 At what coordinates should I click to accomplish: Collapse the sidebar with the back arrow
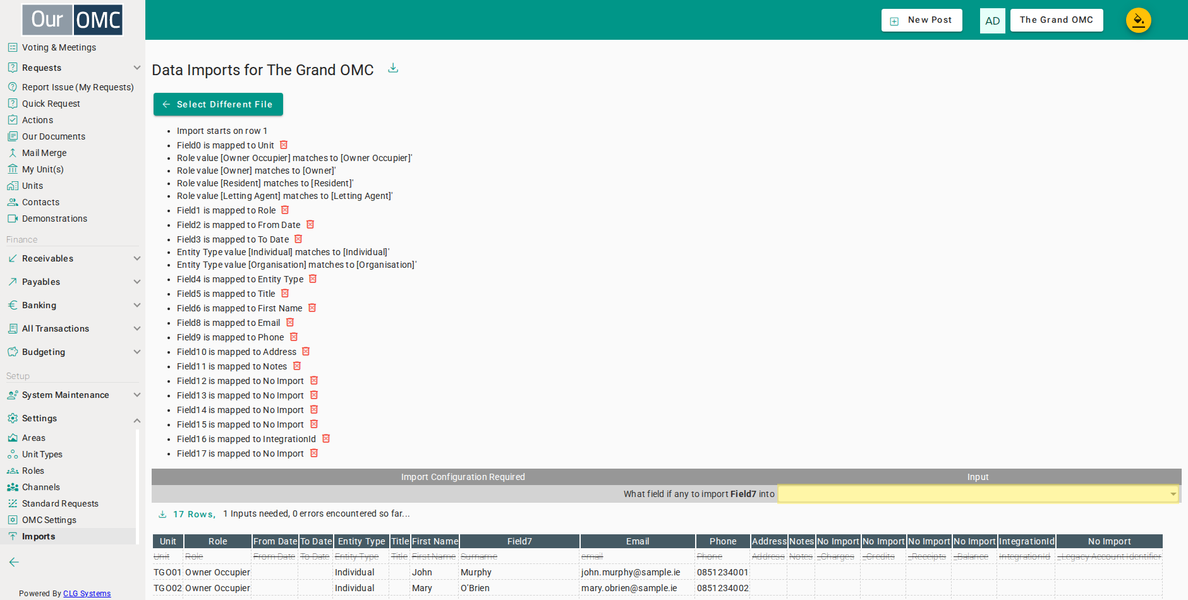click(x=14, y=562)
